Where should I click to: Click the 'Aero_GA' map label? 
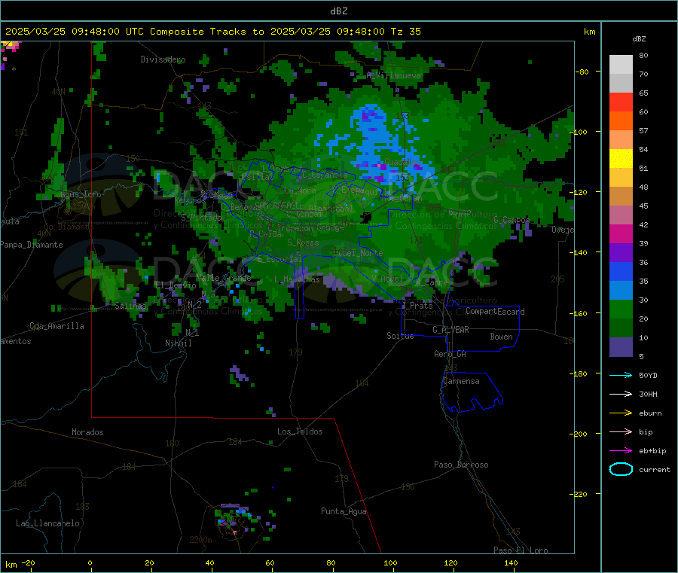click(450, 354)
